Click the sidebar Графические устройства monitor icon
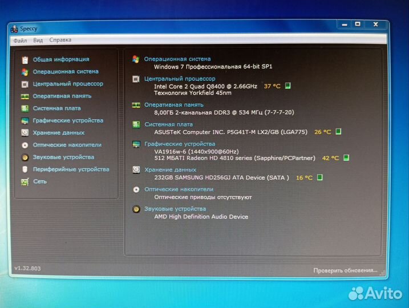The image size is (409, 308). tap(25, 121)
